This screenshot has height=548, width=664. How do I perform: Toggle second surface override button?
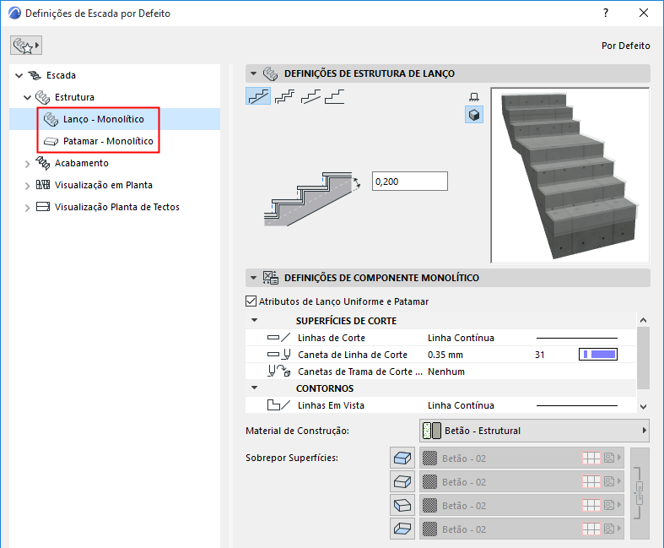(402, 481)
